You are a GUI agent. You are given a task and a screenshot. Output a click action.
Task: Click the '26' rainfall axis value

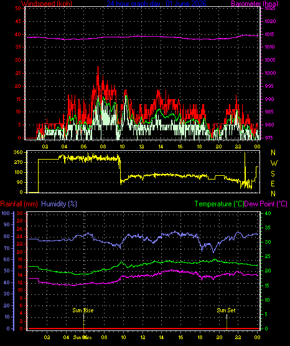[20, 229]
